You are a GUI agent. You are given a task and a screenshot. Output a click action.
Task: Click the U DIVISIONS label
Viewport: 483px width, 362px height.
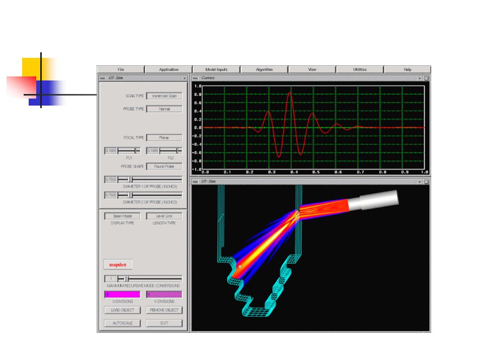pos(122,301)
